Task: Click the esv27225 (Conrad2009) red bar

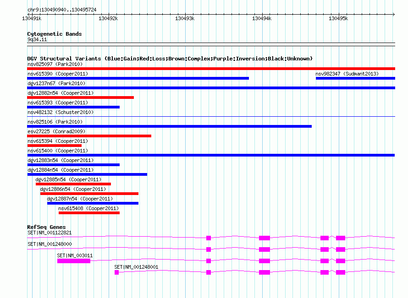Action: click(x=89, y=136)
